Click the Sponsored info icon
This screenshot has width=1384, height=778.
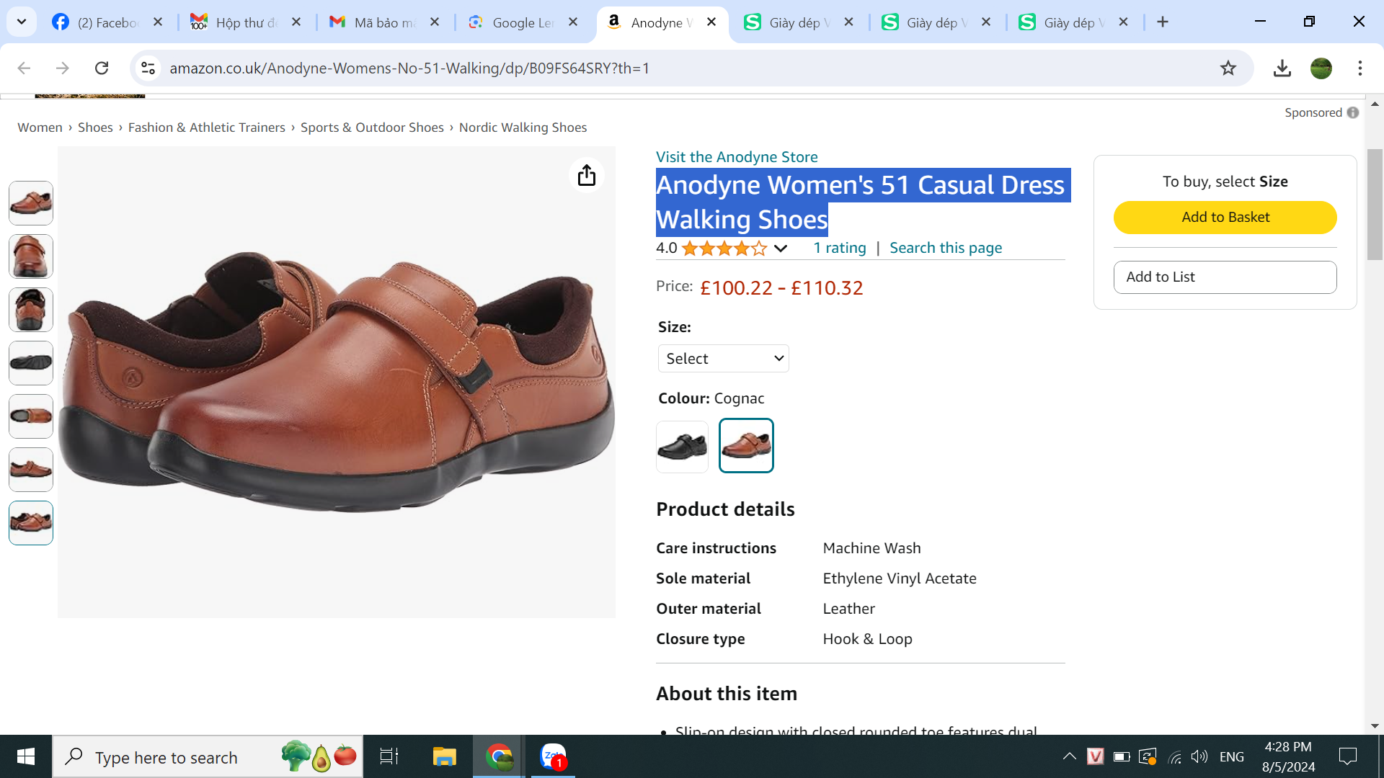tap(1353, 112)
